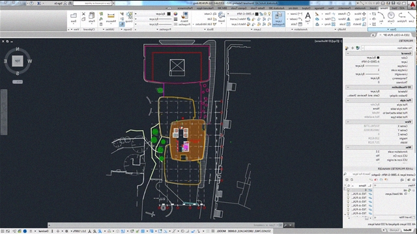417x234 pixels.
Task: Start a Linear dimension
Action: (x=296, y=14)
